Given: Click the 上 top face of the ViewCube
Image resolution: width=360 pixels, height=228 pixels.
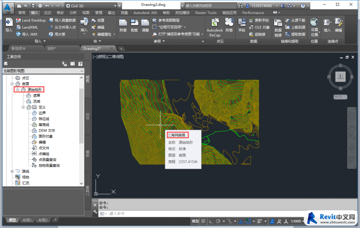Looking at the screenshot, I should click(x=340, y=77).
